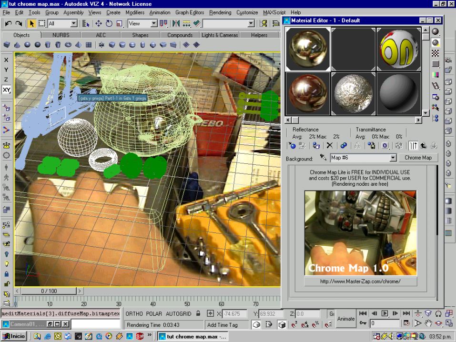Select the gold chrome sample sphere
The image size is (456, 342).
[x=308, y=49]
